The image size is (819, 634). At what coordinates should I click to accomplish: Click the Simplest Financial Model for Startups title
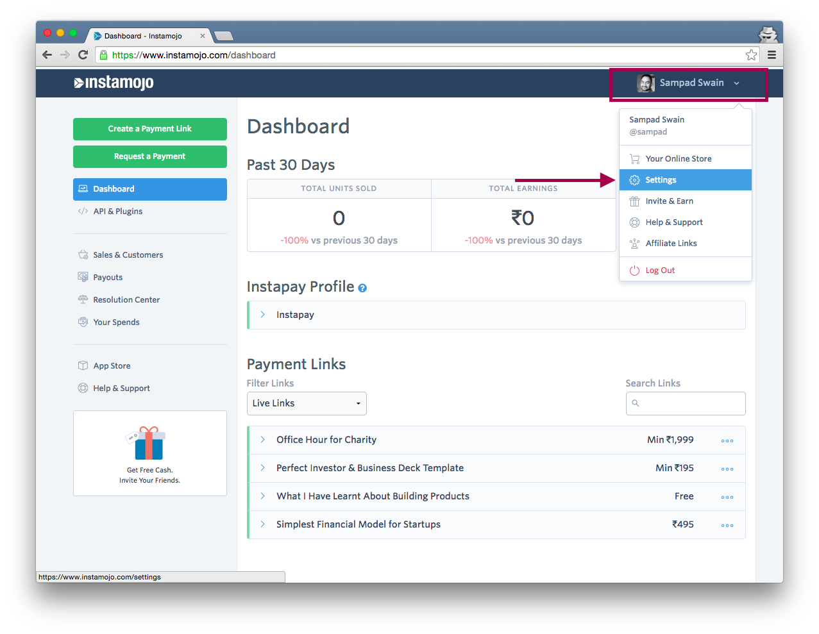[359, 524]
